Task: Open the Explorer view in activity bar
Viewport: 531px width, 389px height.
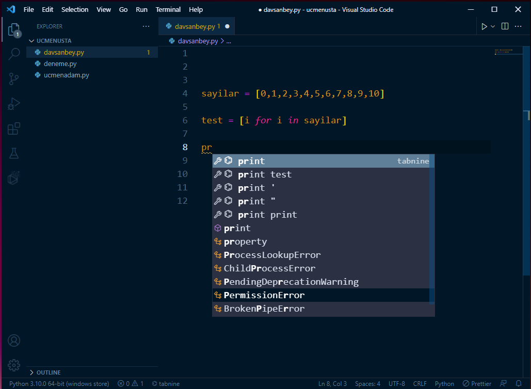Action: [x=14, y=30]
